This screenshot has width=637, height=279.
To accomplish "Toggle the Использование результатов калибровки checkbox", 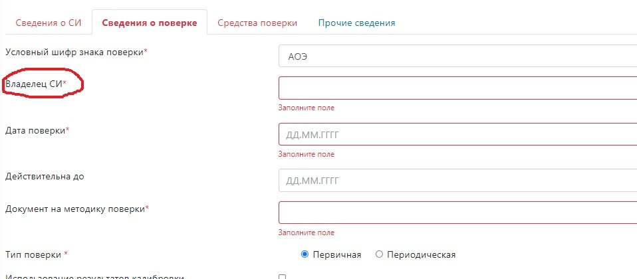I will [x=282, y=276].
